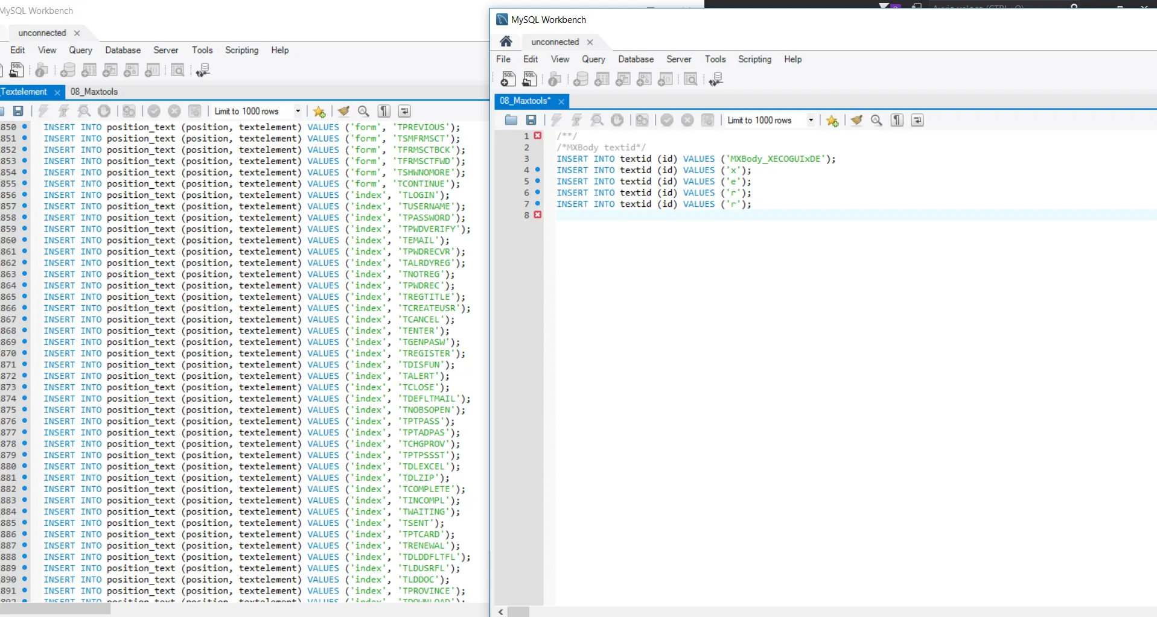The width and height of the screenshot is (1157, 617).
Task: Save the script in background window
Action: pyautogui.click(x=18, y=111)
